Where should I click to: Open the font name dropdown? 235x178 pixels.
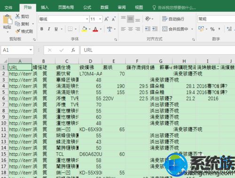point(87,19)
